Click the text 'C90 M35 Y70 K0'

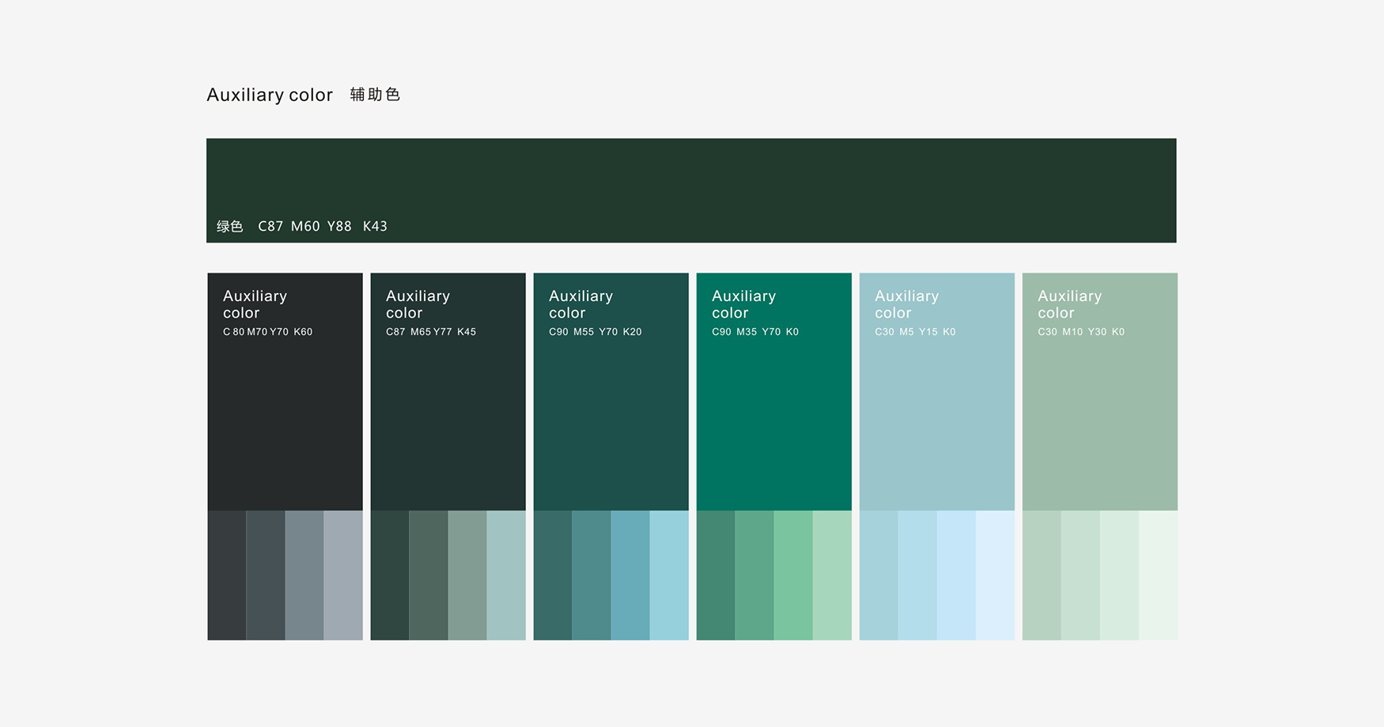[x=755, y=332]
